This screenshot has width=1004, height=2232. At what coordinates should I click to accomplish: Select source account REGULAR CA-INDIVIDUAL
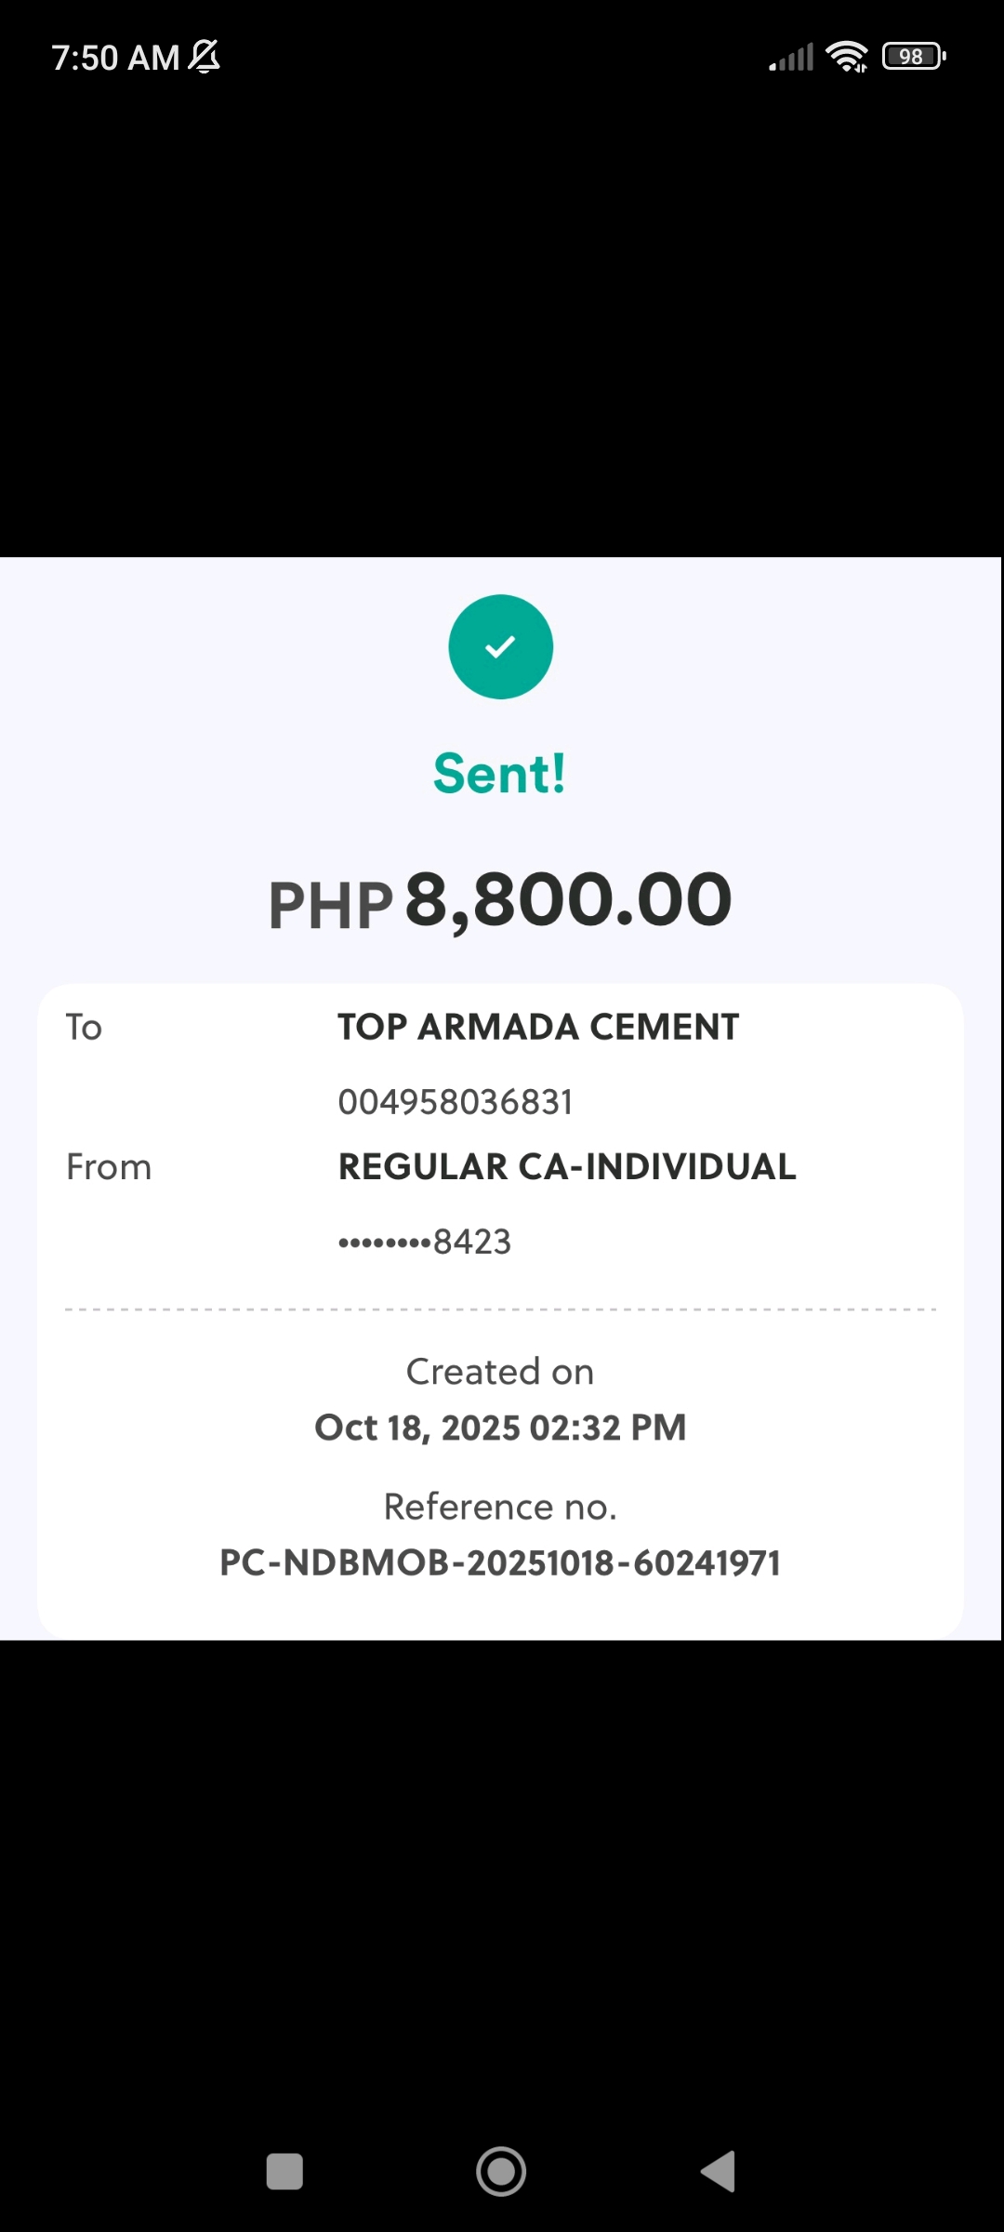click(567, 1167)
